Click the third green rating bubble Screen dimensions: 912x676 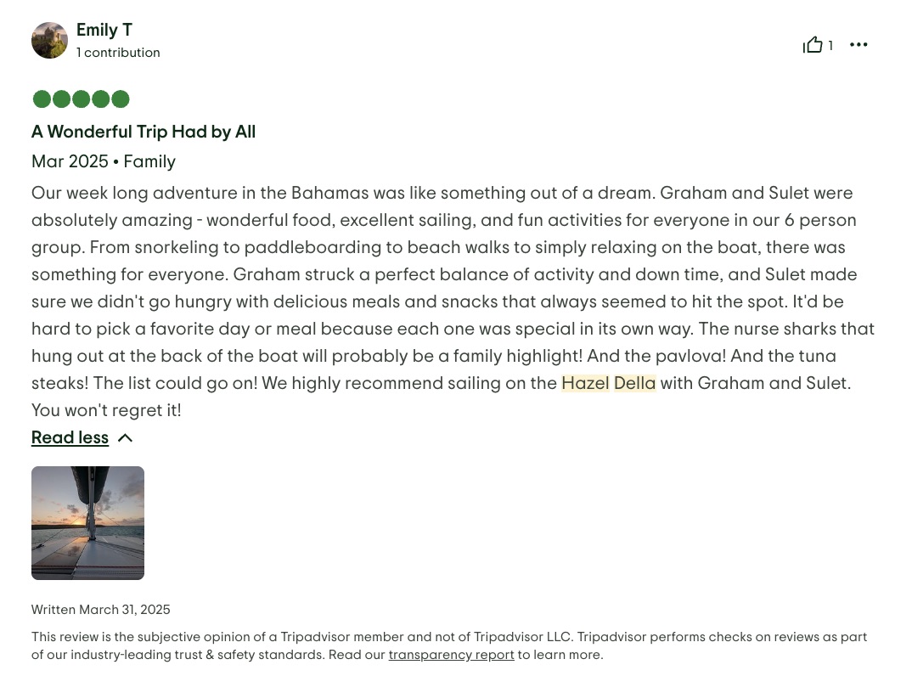pyautogui.click(x=81, y=99)
